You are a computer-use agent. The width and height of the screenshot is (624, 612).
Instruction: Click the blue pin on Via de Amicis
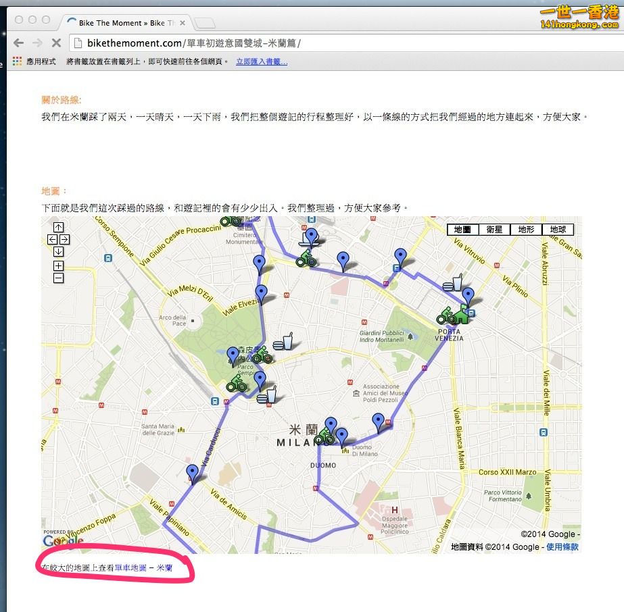193,473
